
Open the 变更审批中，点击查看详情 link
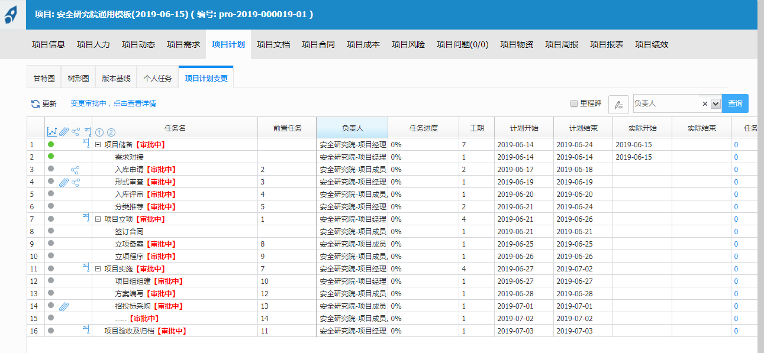[113, 103]
